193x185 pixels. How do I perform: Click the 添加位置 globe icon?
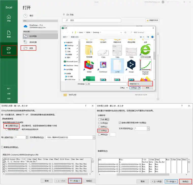[x=25, y=42]
